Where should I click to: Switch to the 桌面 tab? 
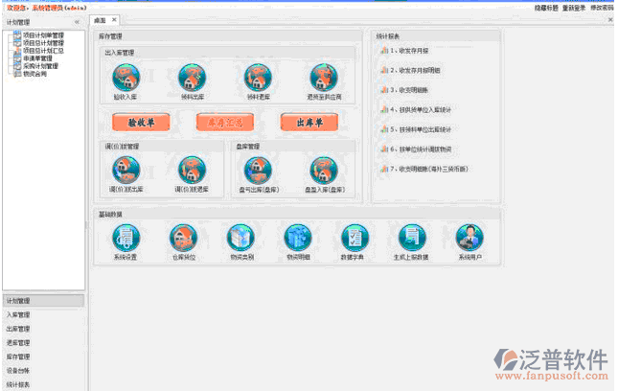pyautogui.click(x=100, y=20)
